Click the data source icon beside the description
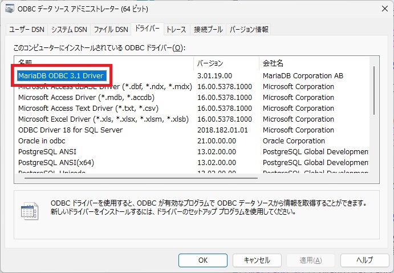This screenshot has width=394, height=273. click(30, 211)
